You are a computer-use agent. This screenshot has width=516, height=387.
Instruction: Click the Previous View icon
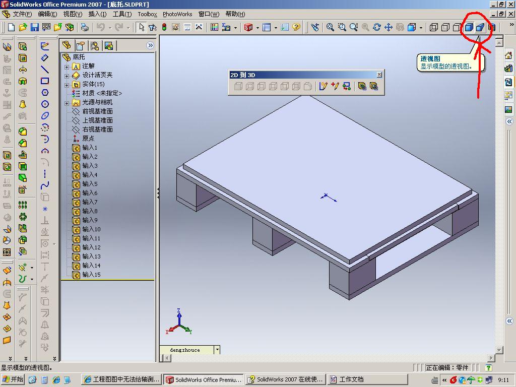pyautogui.click(x=315, y=27)
